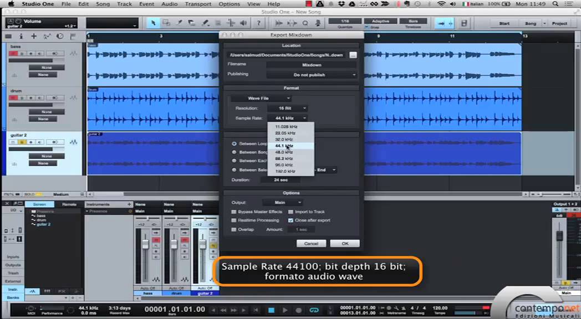Select the Mute tool

point(218,23)
